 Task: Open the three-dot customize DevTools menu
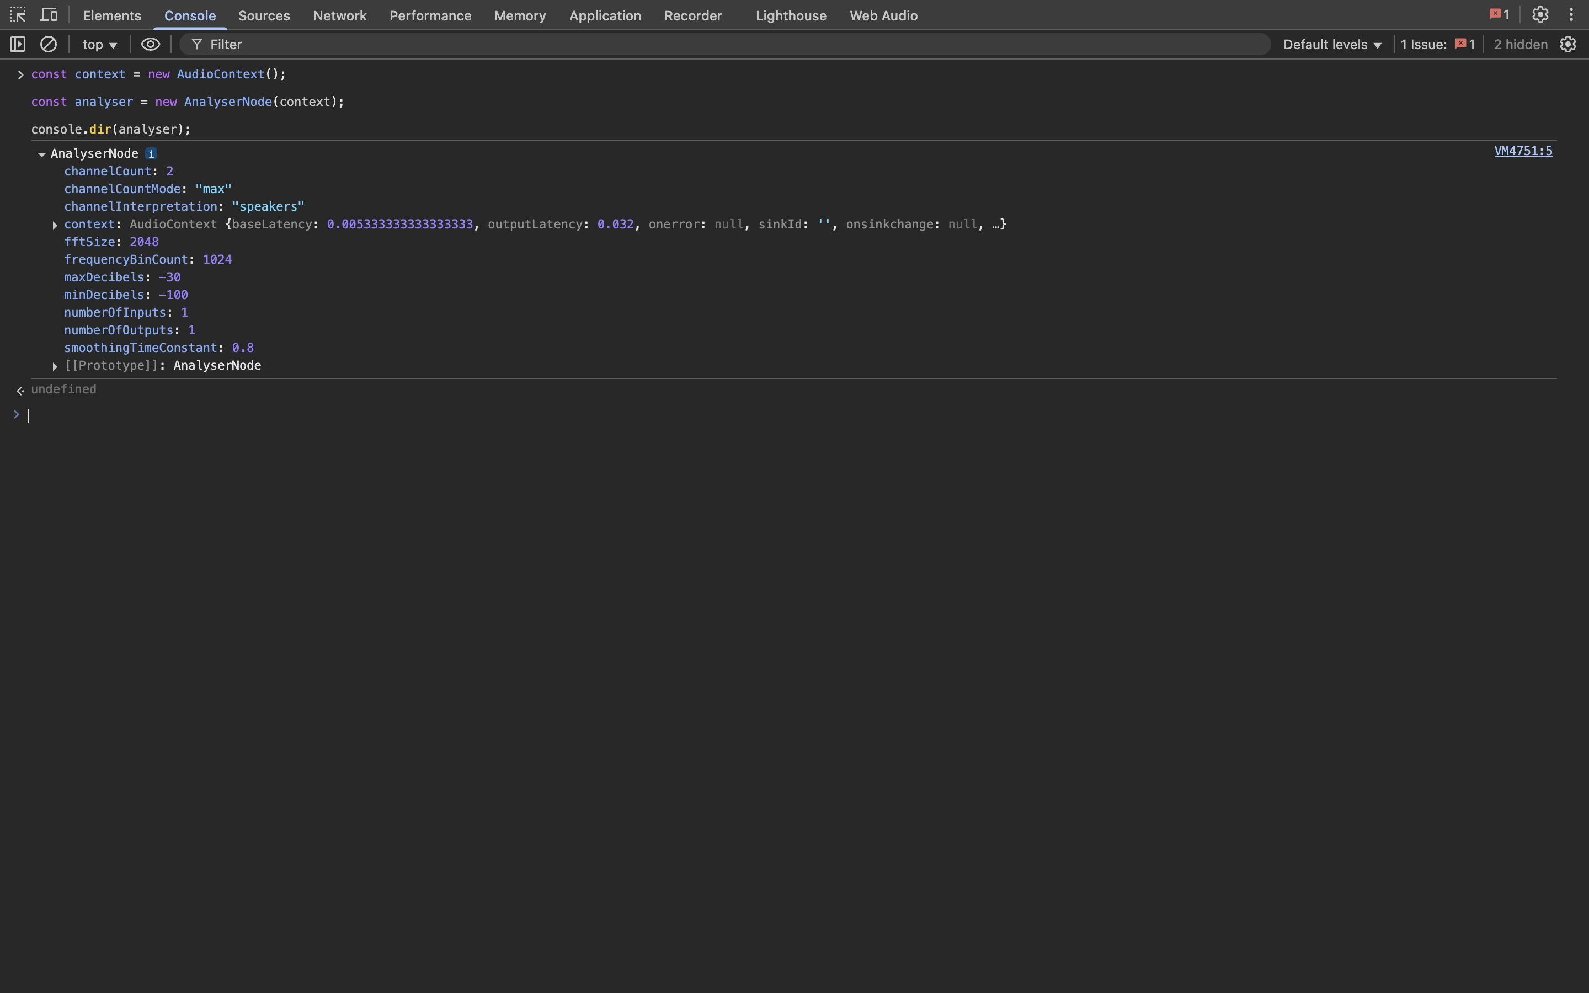[1571, 14]
